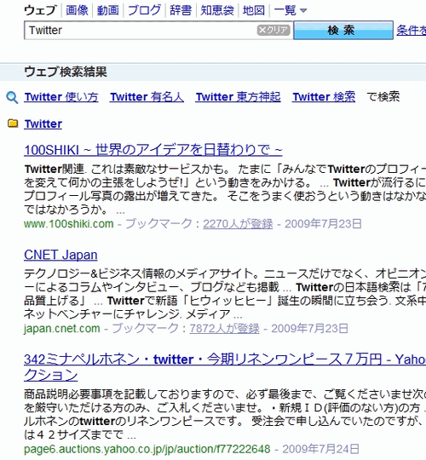This screenshot has height=460, width=426.
Task: Switch to the 知恵袋 tab
Action: coord(217,10)
